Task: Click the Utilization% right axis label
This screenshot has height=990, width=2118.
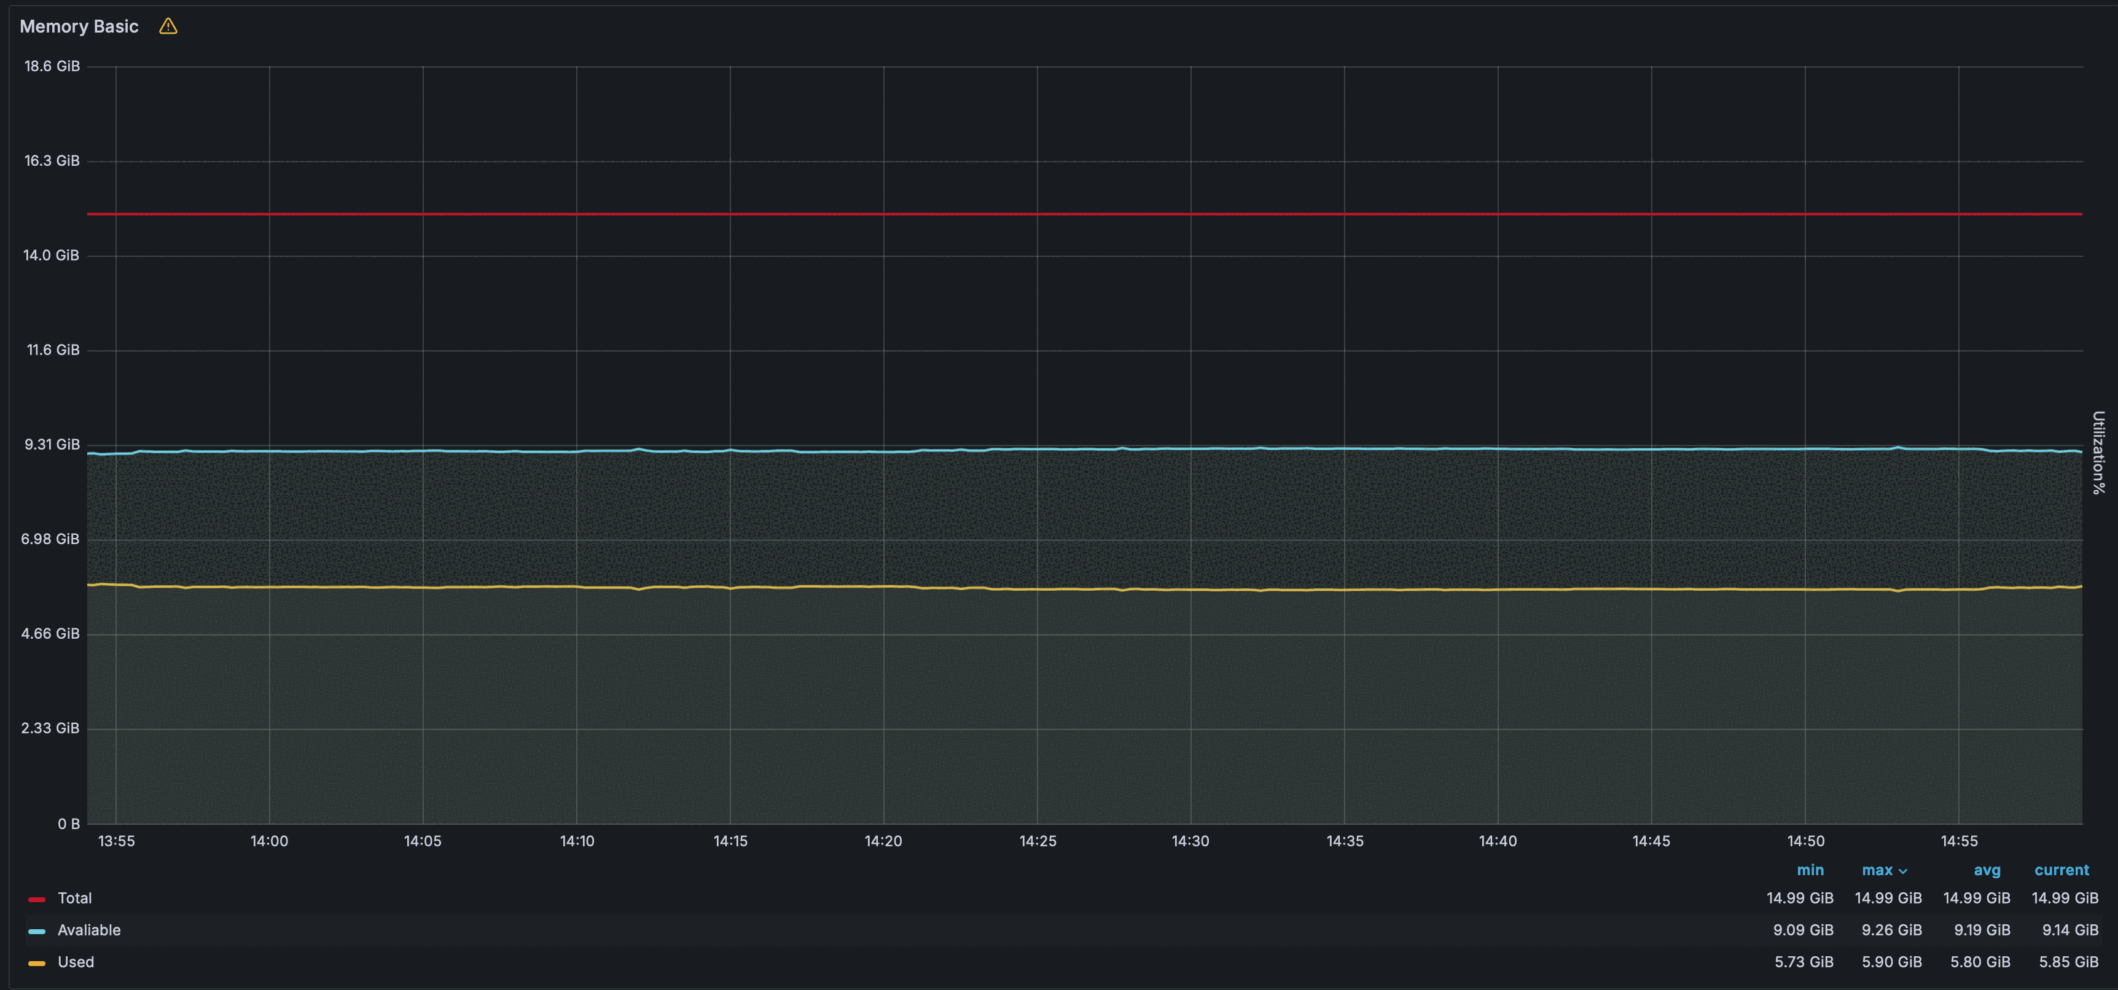Action: coord(2098,452)
